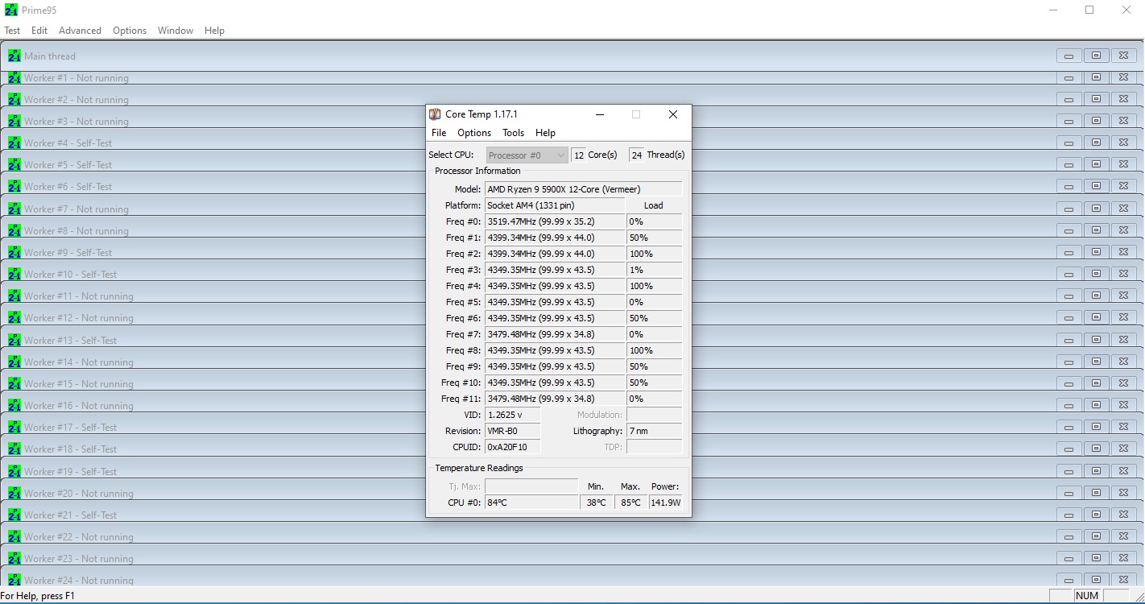Minimize the Worker #22 child window
This screenshot has width=1145, height=604.
point(1069,536)
